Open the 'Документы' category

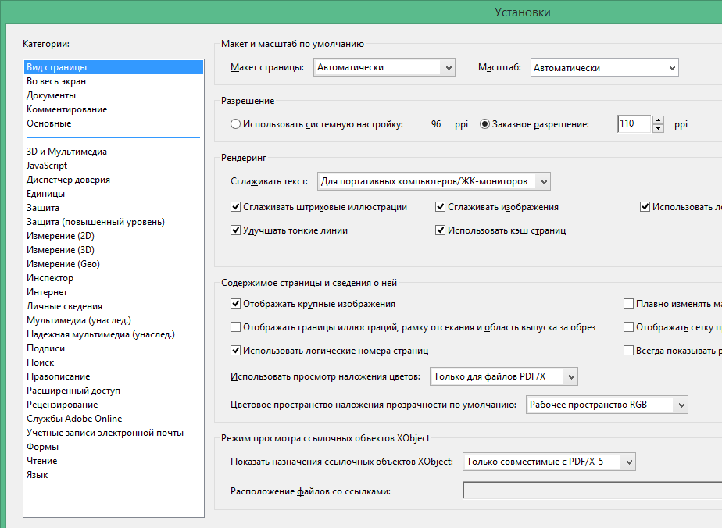(113, 95)
